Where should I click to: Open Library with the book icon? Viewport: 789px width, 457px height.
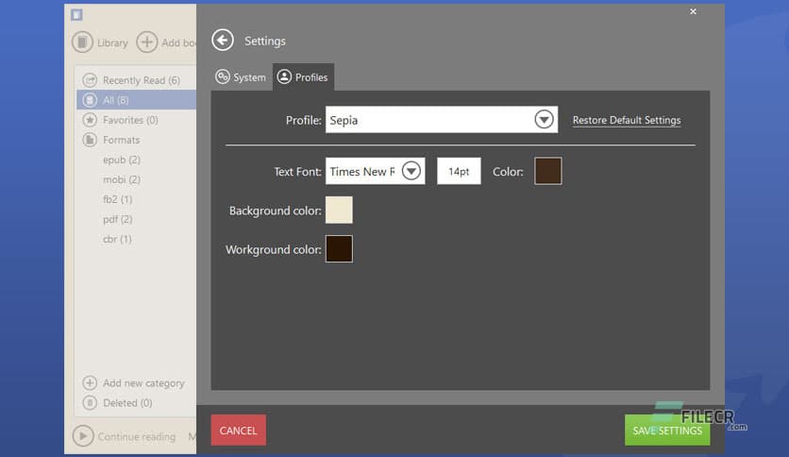(x=82, y=42)
